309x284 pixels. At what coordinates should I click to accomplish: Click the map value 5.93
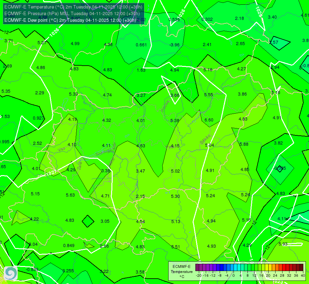pos(283,244)
